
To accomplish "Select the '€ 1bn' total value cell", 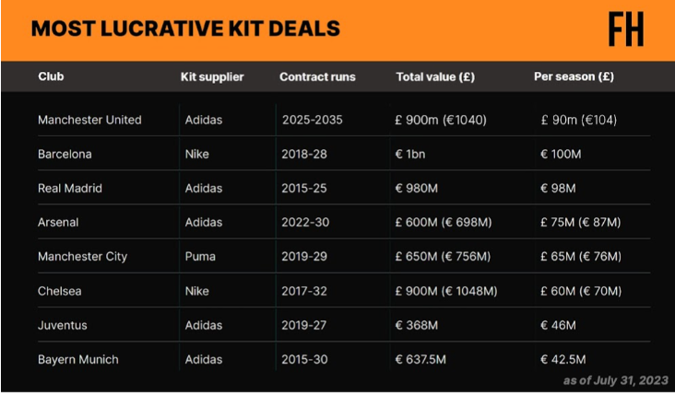I will coord(410,154).
